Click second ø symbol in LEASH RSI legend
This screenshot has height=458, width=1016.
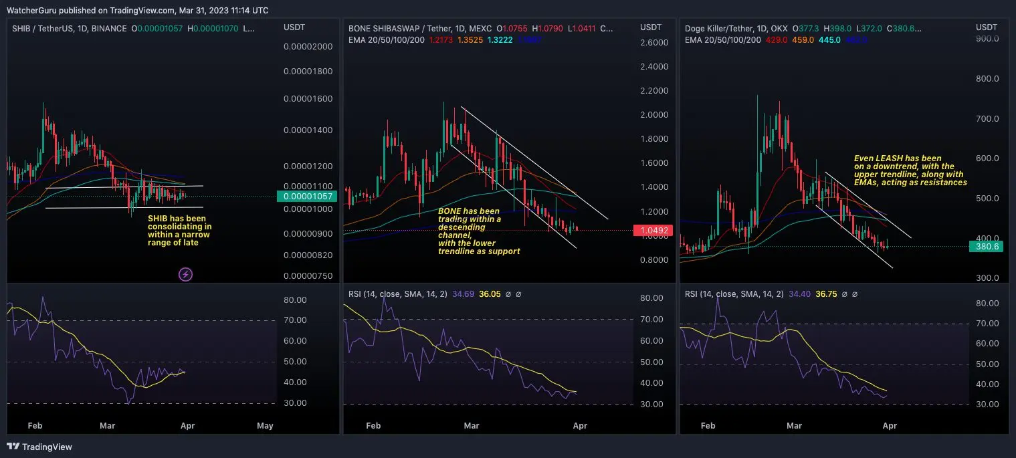[x=855, y=294]
